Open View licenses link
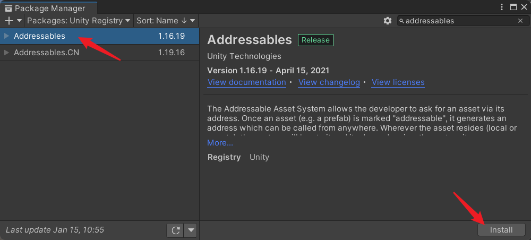531x240 pixels. point(398,82)
